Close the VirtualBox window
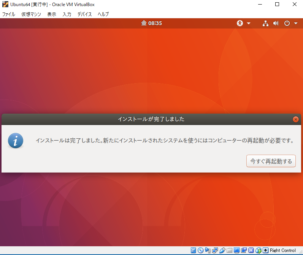This screenshot has height=255, width=303. point(295,4)
